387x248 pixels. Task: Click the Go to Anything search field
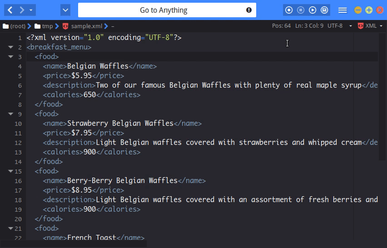tap(167, 10)
